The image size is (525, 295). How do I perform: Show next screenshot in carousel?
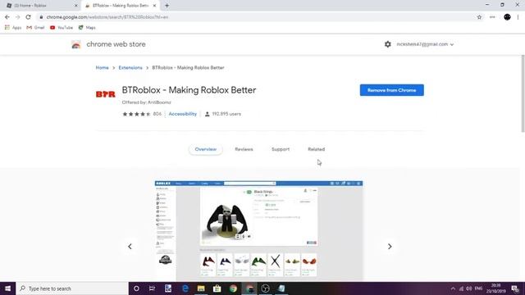pyautogui.click(x=390, y=247)
